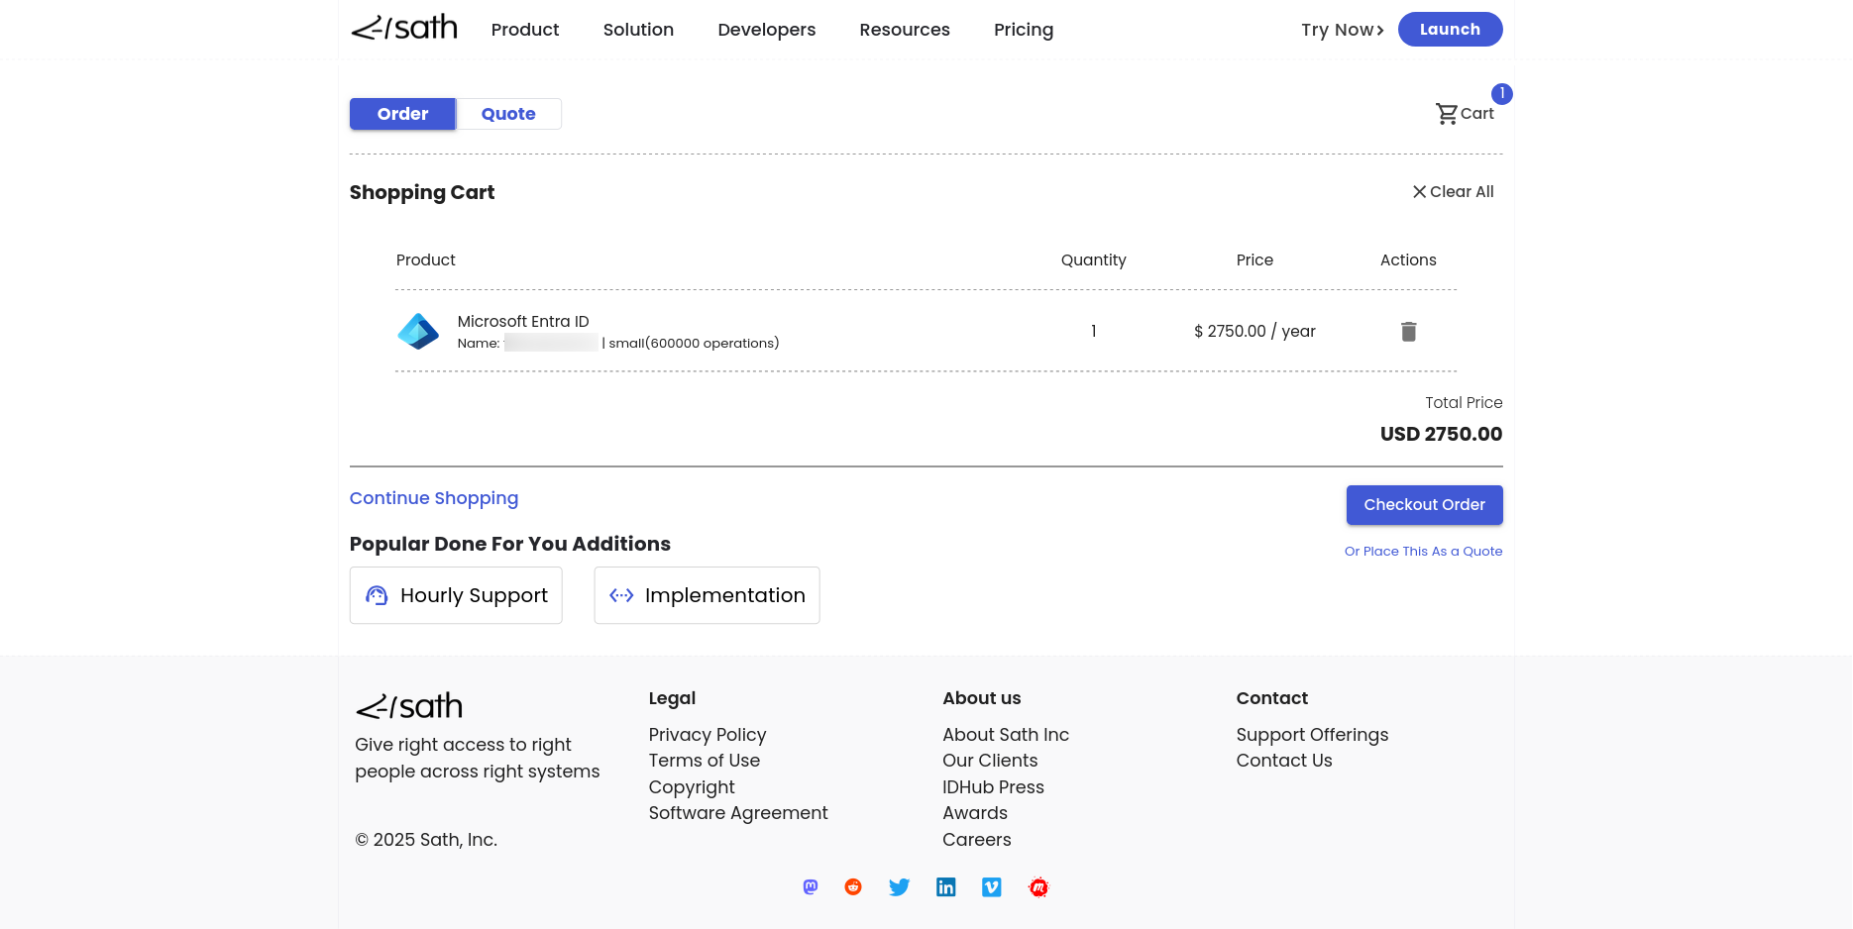
Task: Expand the Try Now chevron link
Action: click(x=1342, y=30)
